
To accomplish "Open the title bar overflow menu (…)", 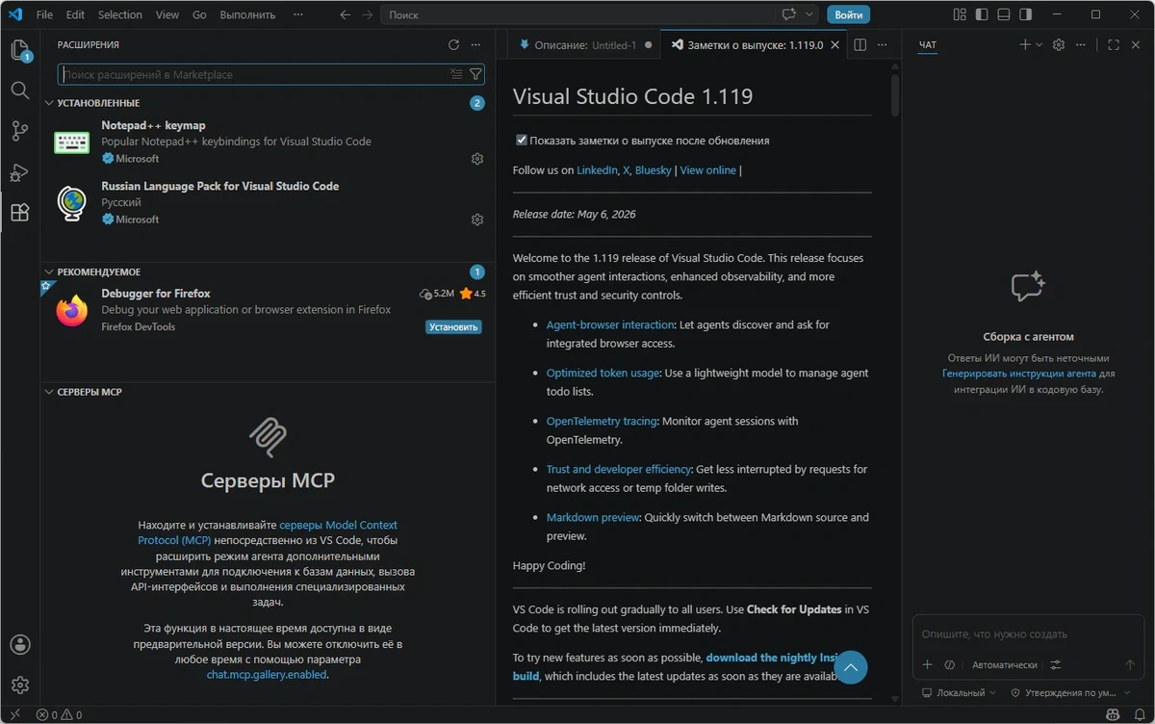I will click(298, 14).
